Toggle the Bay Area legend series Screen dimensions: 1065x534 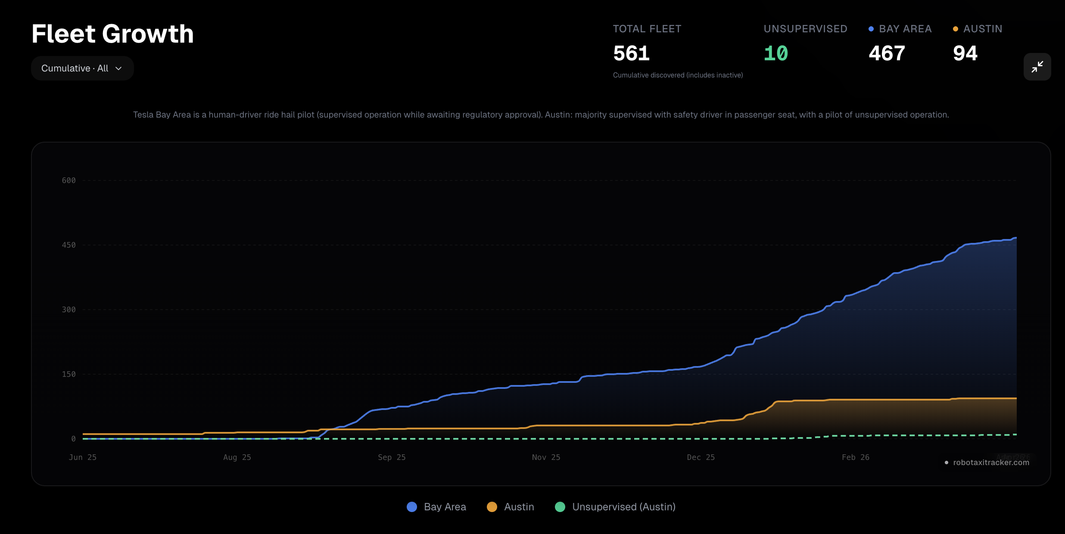445,507
